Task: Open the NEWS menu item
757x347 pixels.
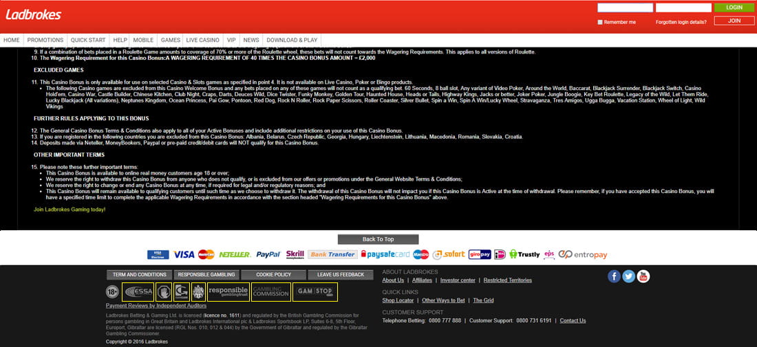Action: (x=251, y=40)
